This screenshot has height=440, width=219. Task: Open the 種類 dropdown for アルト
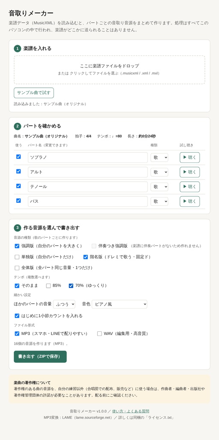coord(159,172)
